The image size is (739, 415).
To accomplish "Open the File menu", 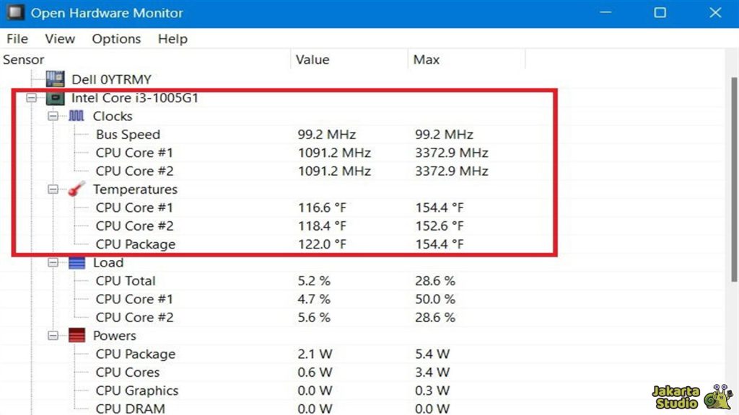I will point(17,39).
